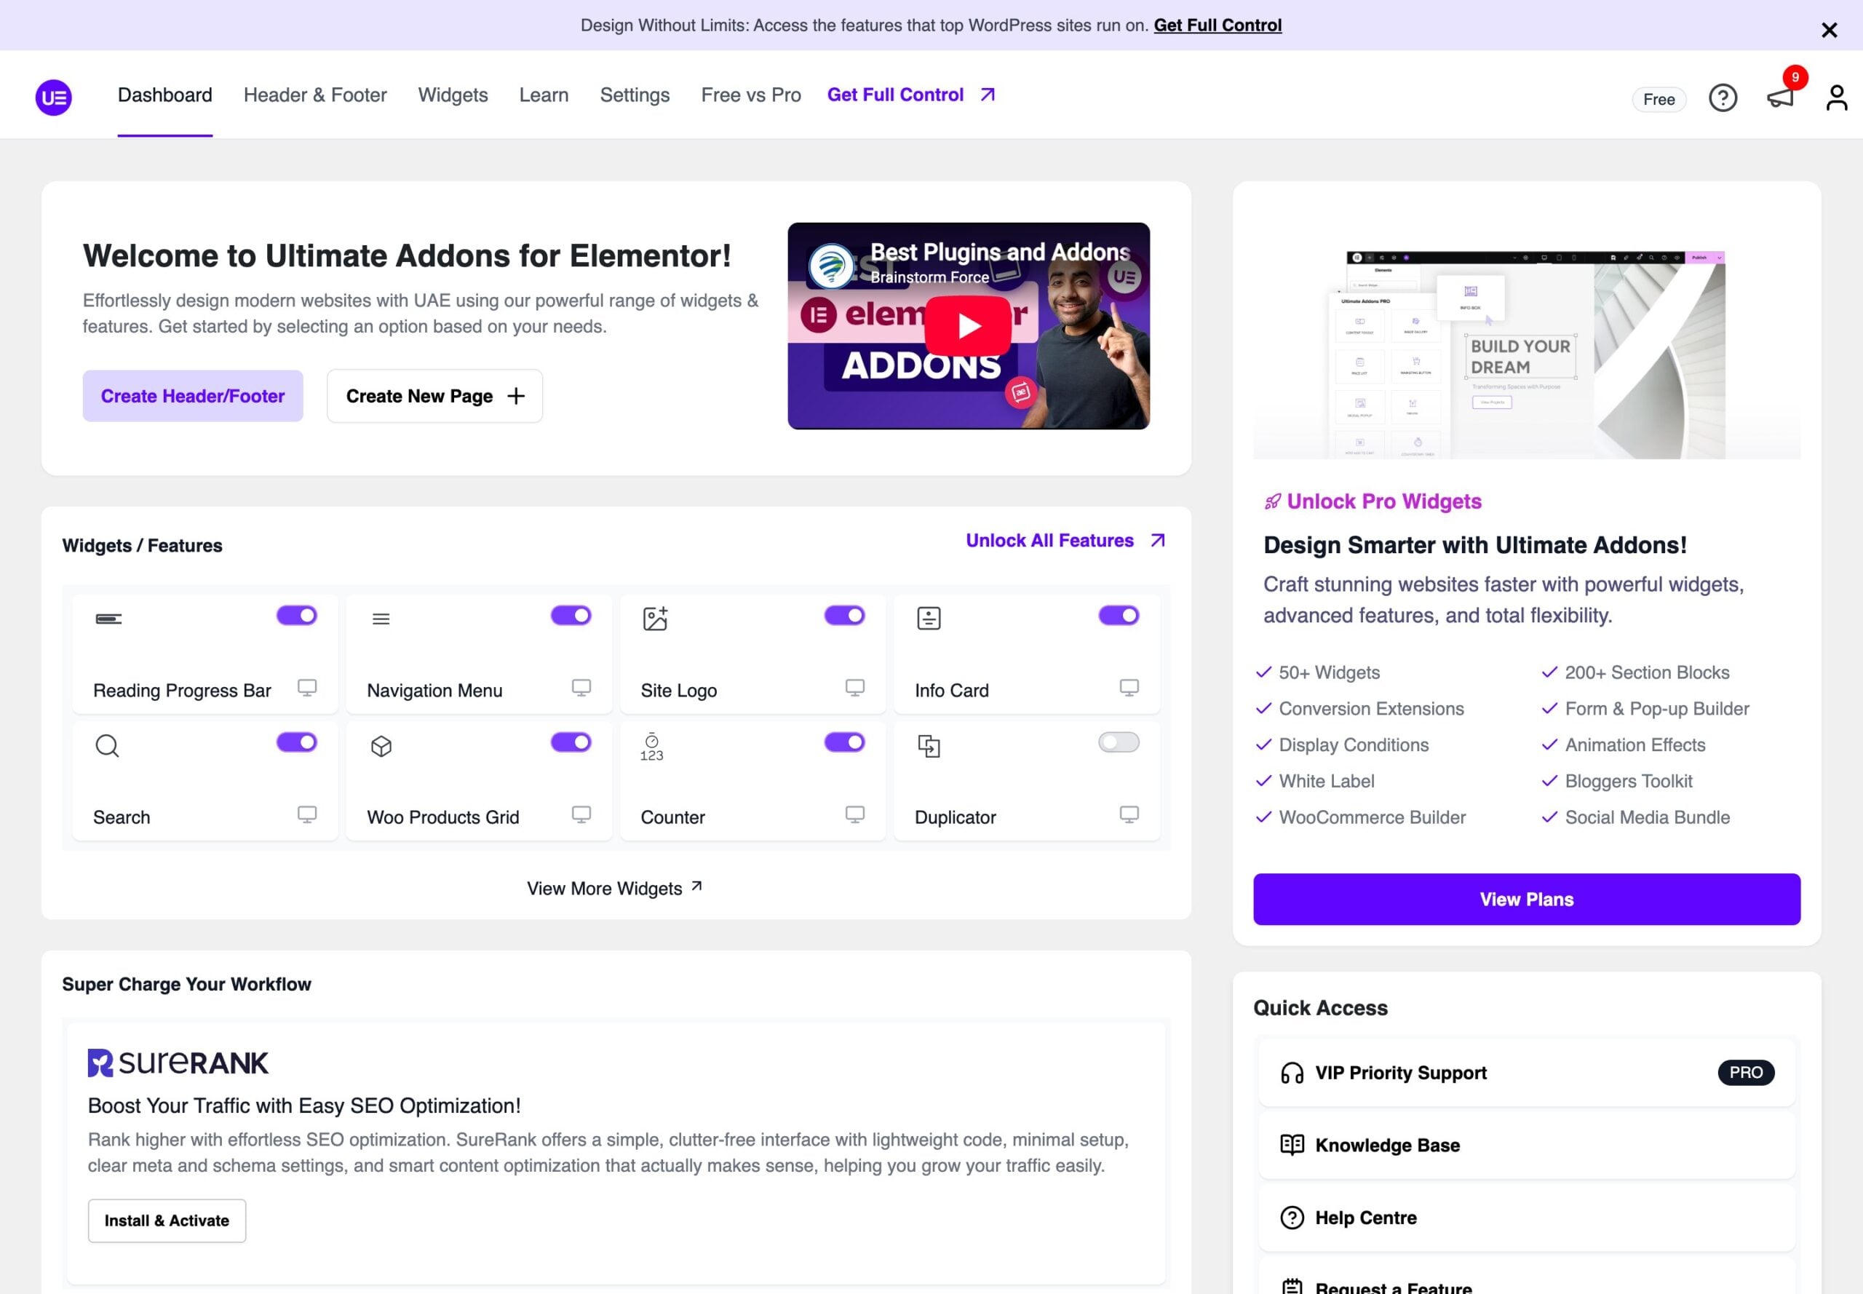The image size is (1863, 1294).
Task: Click the Reading Progress Bar widget icon
Action: coord(108,619)
